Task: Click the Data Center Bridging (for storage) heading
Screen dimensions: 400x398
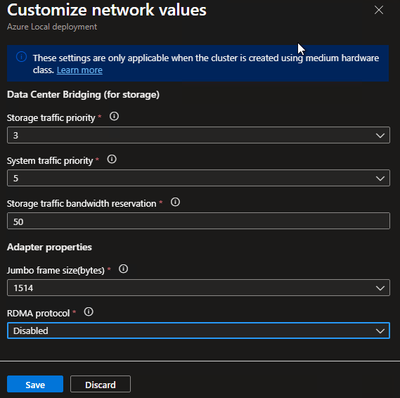Action: click(83, 95)
